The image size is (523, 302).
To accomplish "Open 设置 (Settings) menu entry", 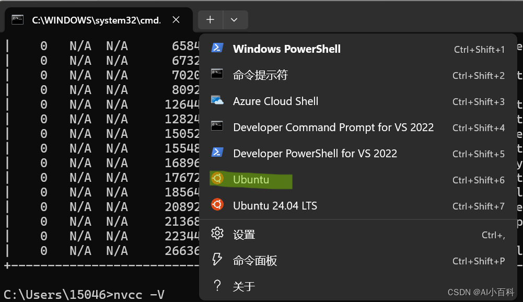I will 244,235.
